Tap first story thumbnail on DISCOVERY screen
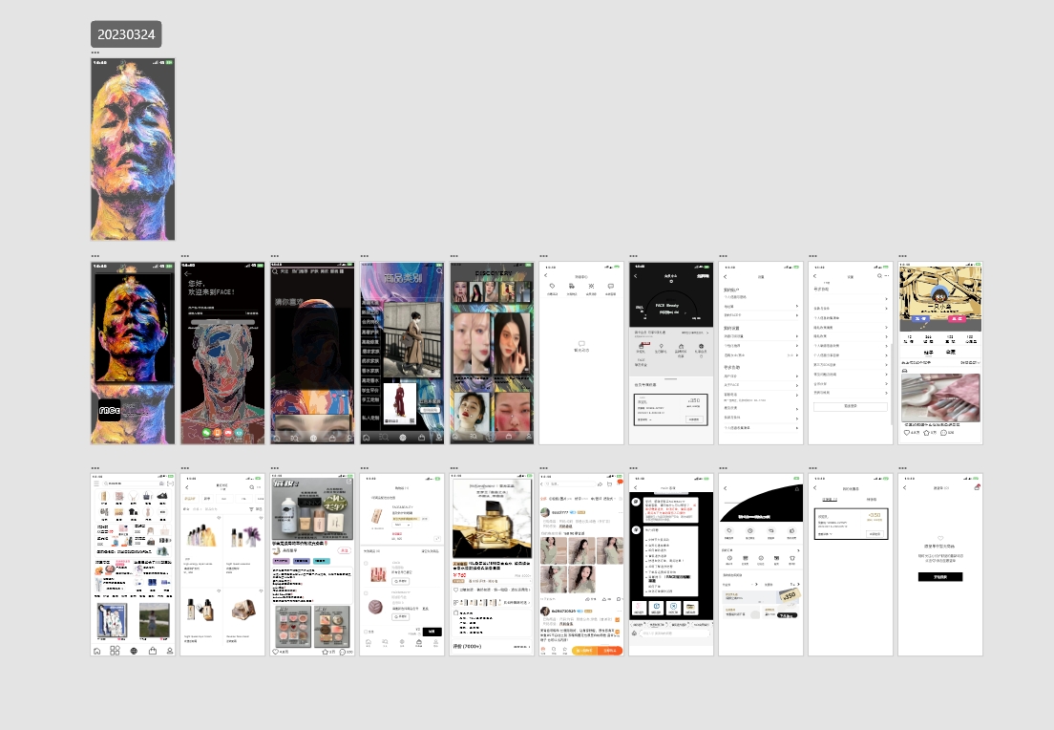This screenshot has height=730, width=1054. pos(460,291)
